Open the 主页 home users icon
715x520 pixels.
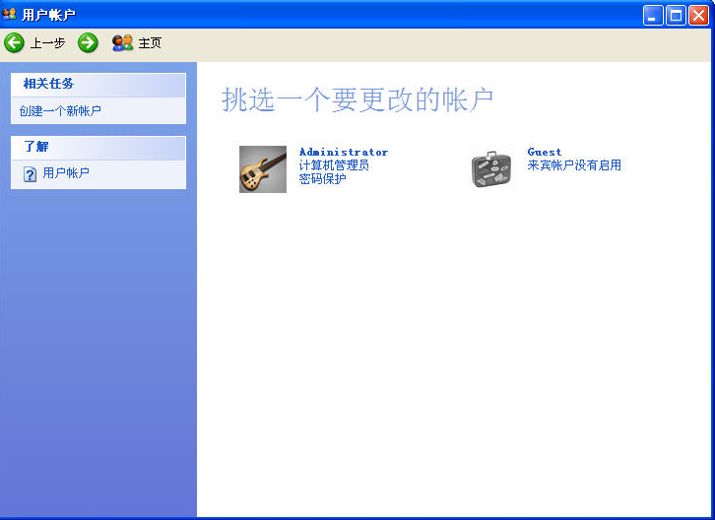(123, 43)
